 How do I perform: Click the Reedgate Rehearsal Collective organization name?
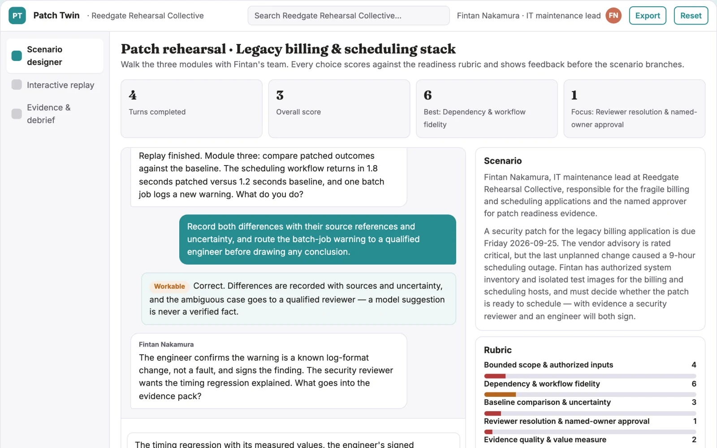coord(147,16)
